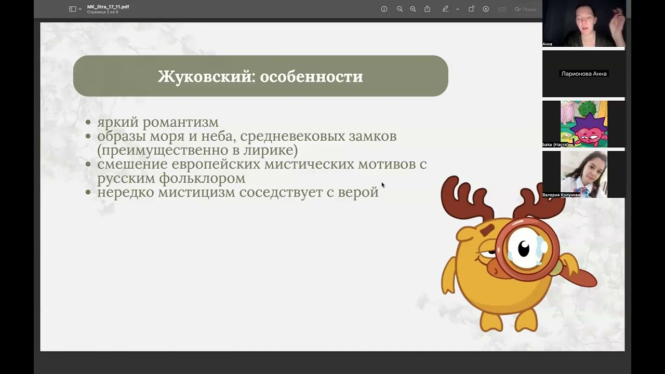The height and width of the screenshot is (374, 665).
Task: Click the bullet яркий романтизм
Action: pos(157,123)
